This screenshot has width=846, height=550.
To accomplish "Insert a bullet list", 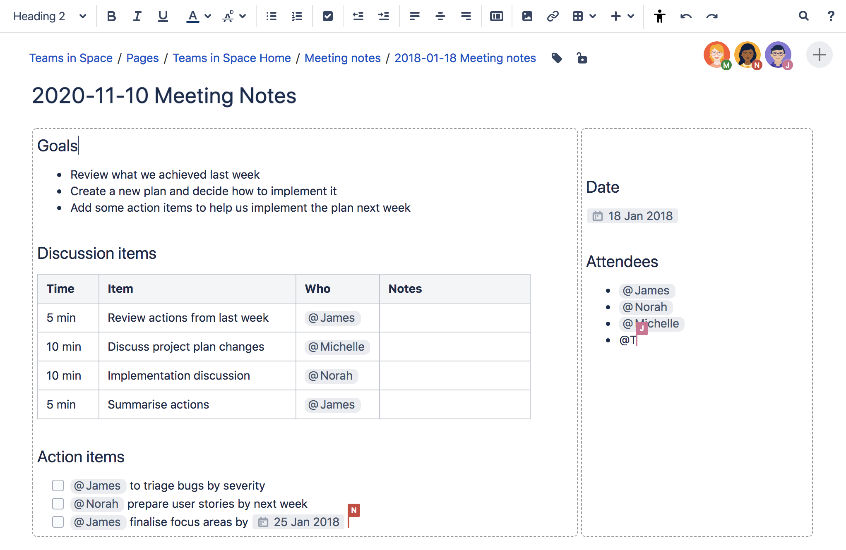I will click(272, 16).
